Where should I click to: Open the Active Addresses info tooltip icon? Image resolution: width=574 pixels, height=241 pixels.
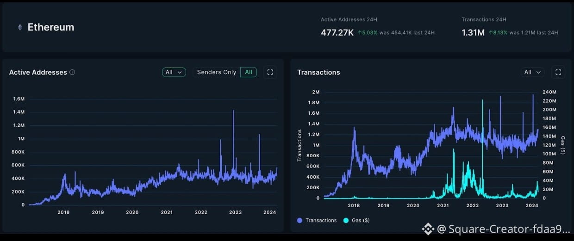(x=72, y=72)
